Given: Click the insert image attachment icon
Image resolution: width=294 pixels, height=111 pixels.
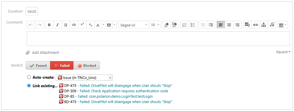Looking at the screenshot, I should point(247,25).
